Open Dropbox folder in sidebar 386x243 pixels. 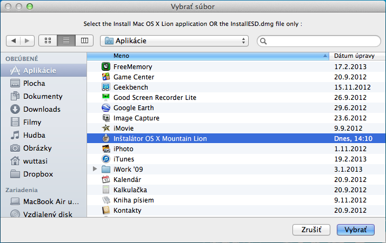(38, 174)
